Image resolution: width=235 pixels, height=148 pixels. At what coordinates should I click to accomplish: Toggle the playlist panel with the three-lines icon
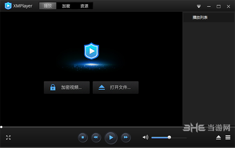[228, 137]
